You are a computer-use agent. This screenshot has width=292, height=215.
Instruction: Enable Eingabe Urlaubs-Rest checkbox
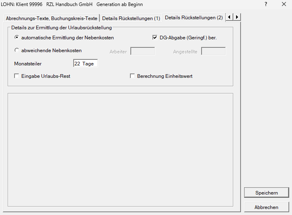click(x=16, y=76)
